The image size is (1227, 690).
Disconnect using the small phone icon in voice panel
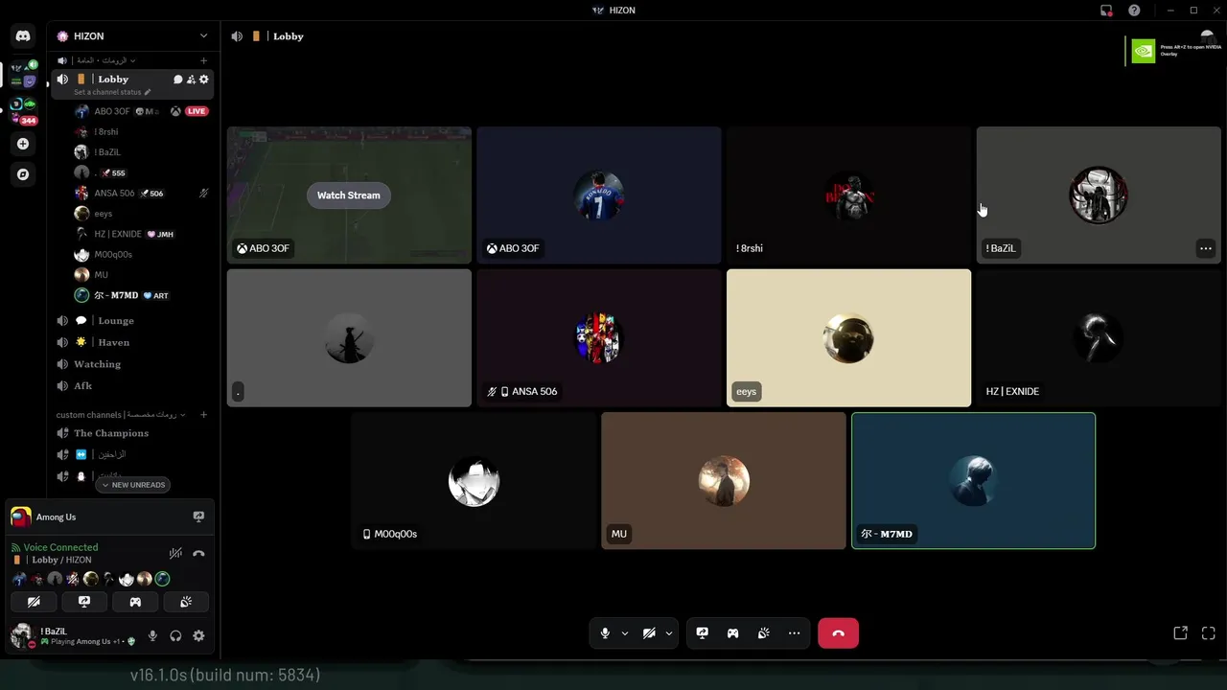(198, 553)
